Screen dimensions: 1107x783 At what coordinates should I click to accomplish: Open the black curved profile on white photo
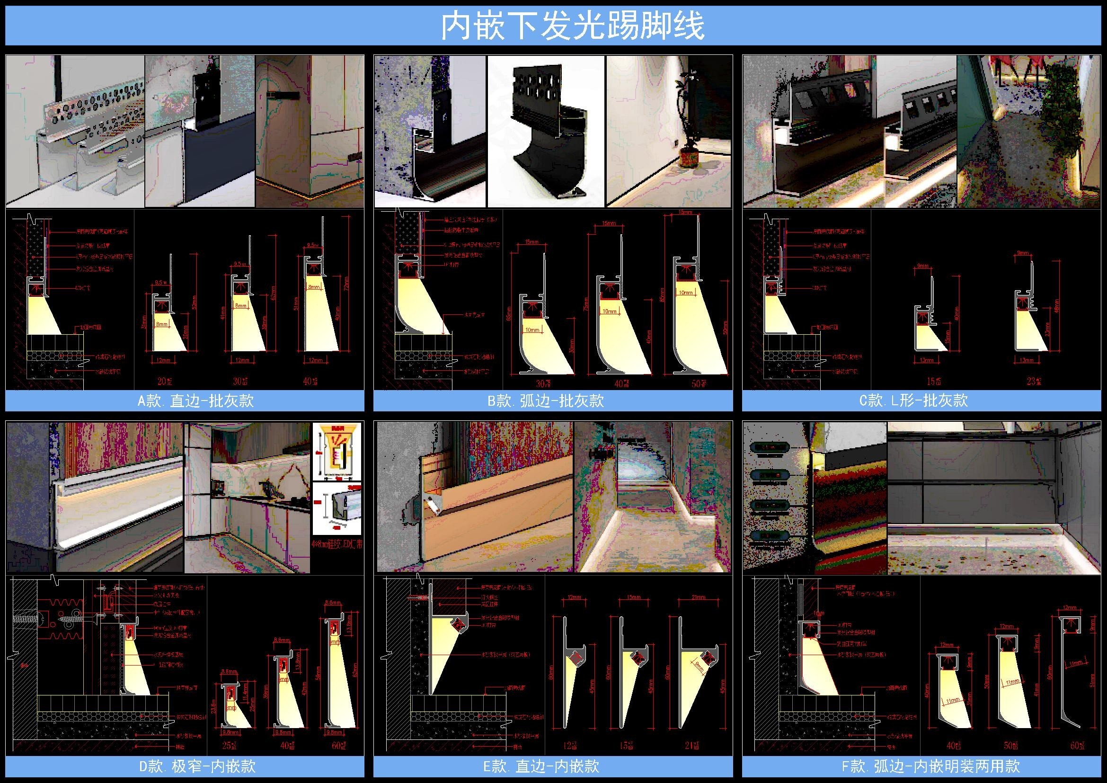click(546, 131)
